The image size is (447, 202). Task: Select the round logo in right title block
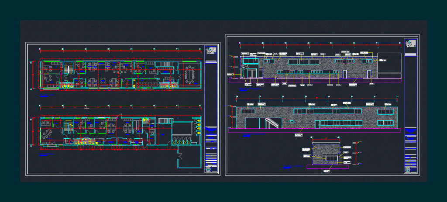click(x=408, y=169)
